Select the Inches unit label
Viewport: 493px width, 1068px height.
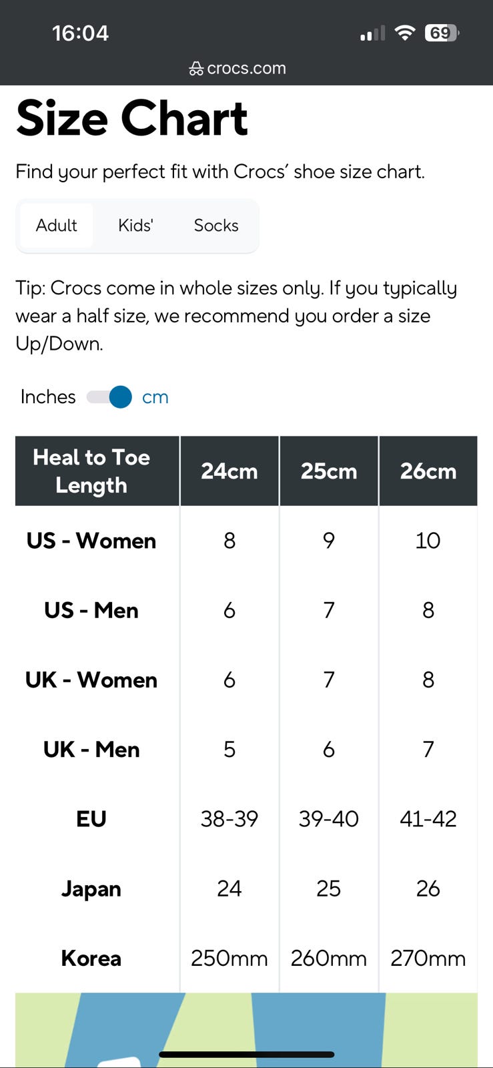click(x=48, y=396)
